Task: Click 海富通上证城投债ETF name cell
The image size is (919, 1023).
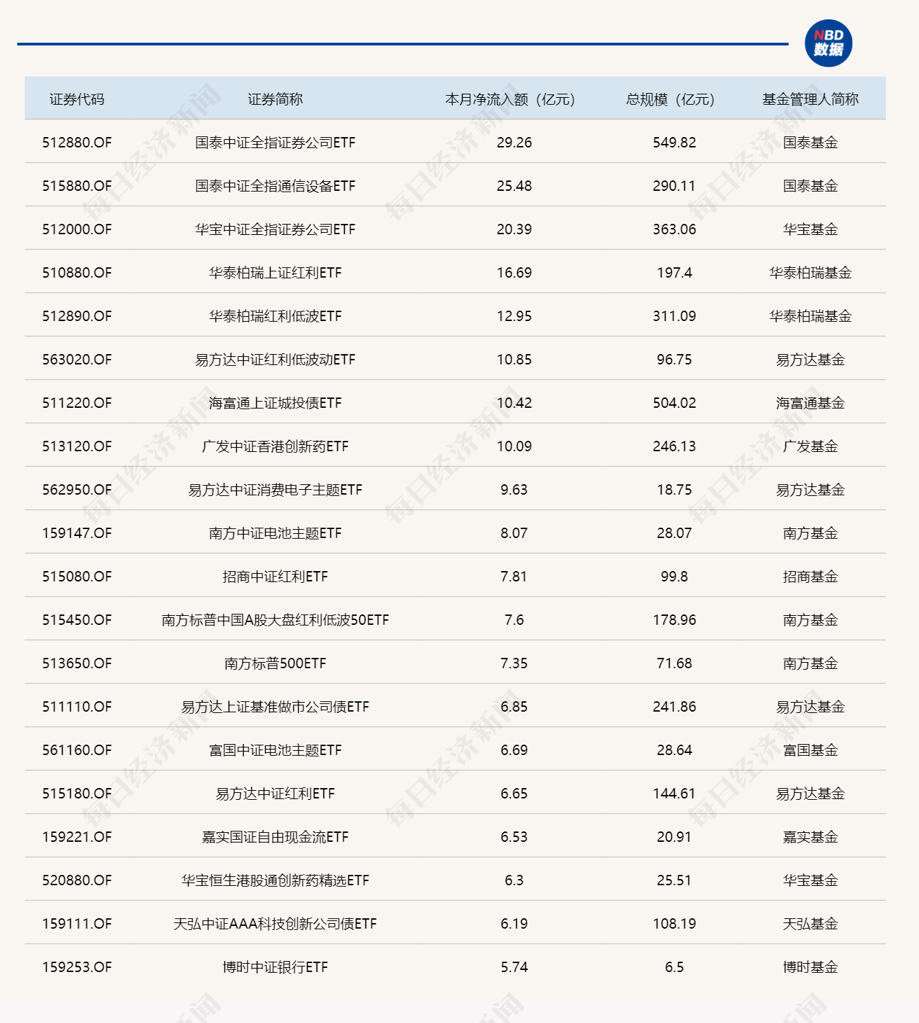Action: coord(275,403)
